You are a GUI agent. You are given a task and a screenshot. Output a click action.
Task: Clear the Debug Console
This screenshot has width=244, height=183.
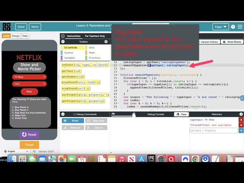pos(181,114)
